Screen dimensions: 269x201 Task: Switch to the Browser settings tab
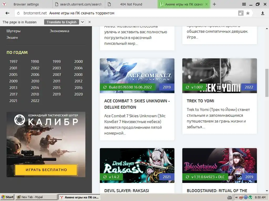(x=26, y=4)
